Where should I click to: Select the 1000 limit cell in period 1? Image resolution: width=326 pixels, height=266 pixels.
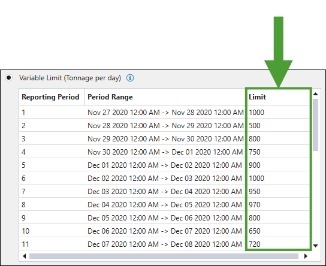[x=278, y=112]
